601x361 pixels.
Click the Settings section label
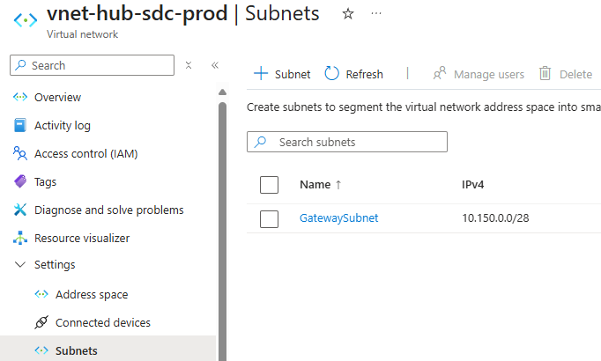pyautogui.click(x=55, y=264)
